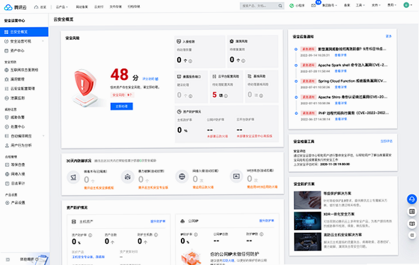Open the mail icon with the notification badge
The height and width of the screenshot is (265, 419).
click(x=314, y=5)
